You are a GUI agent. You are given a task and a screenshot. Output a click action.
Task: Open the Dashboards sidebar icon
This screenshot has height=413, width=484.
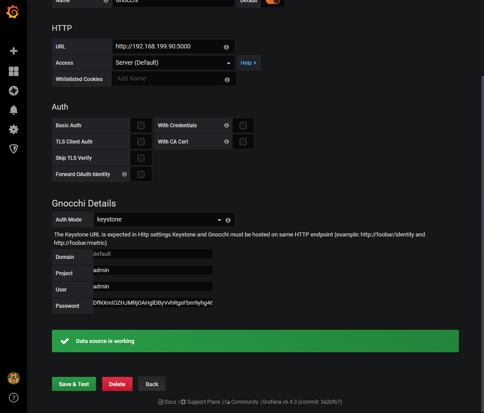click(x=13, y=71)
